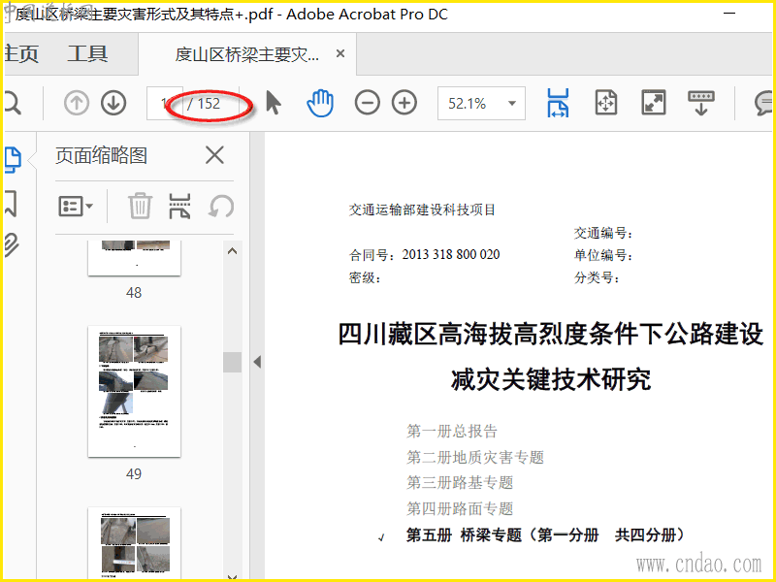Click the rotate page icon

point(221,207)
